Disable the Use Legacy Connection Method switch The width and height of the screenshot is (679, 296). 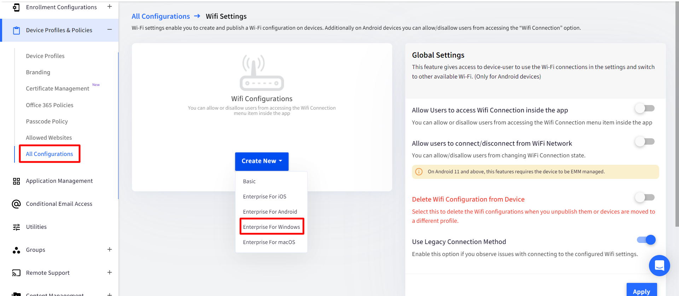pos(646,240)
